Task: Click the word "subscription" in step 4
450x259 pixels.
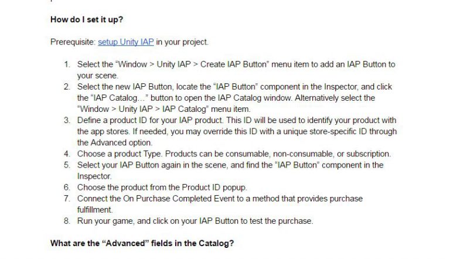Action: click(367, 154)
